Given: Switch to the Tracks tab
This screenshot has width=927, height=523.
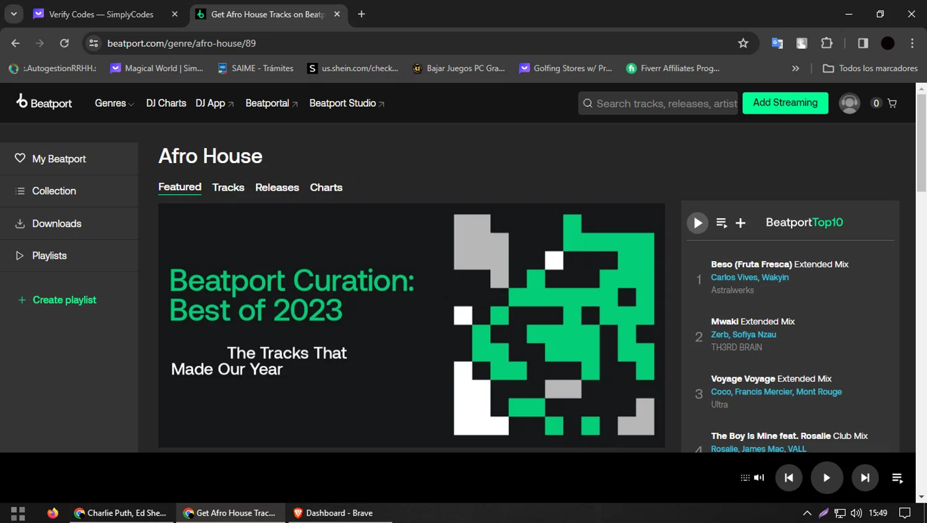Looking at the screenshot, I should point(228,187).
